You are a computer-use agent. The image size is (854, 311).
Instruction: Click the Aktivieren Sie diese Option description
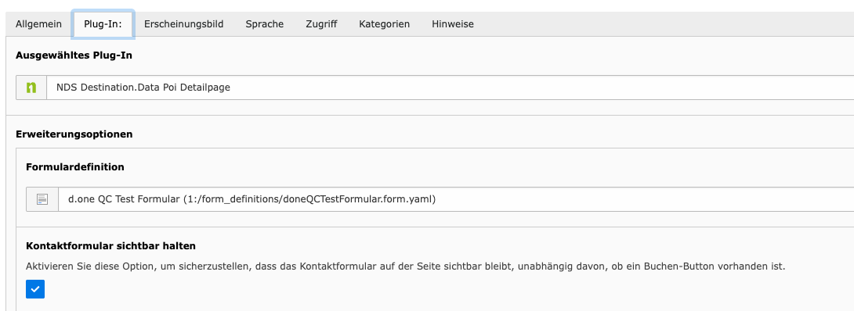(x=406, y=266)
